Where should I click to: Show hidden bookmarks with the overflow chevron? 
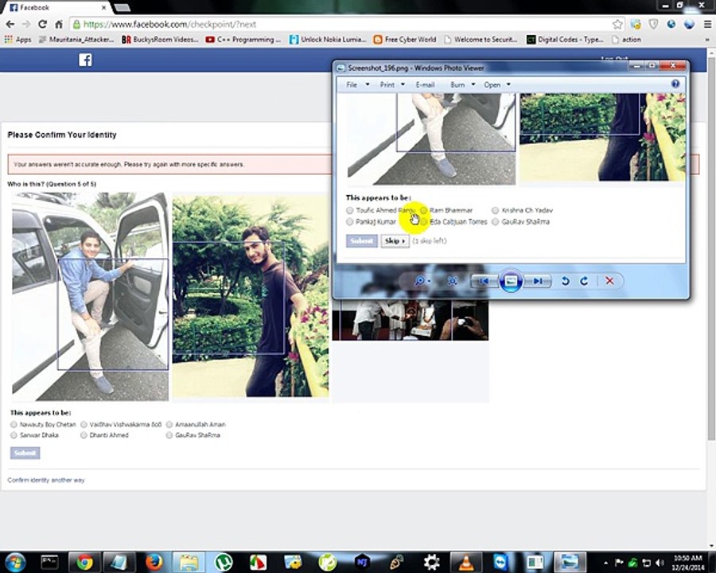coord(707,40)
